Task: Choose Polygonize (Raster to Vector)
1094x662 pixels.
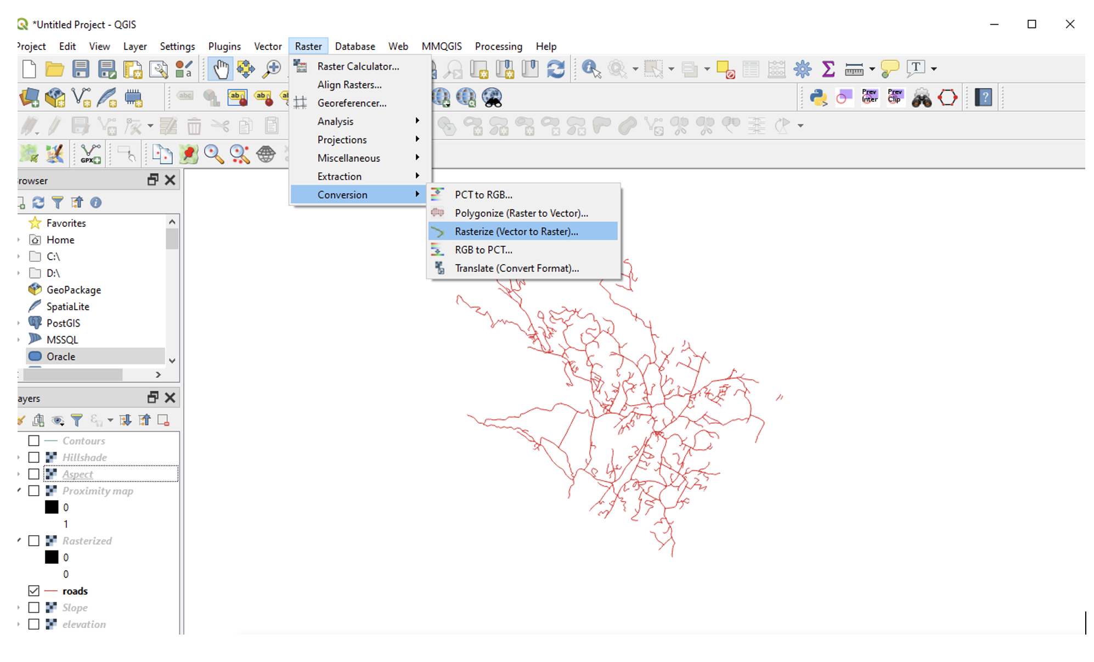Action: (523, 213)
